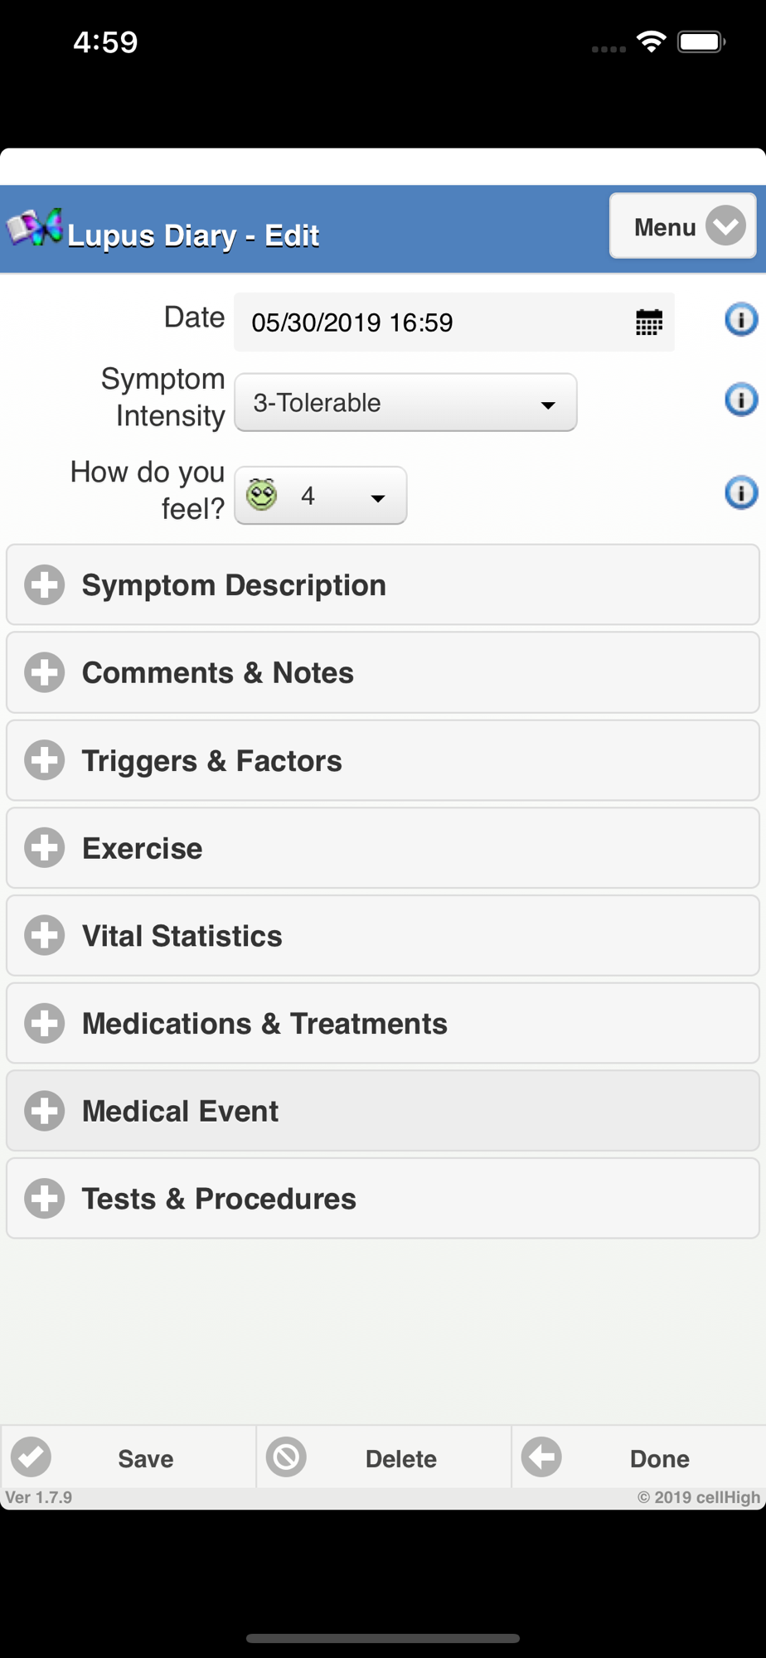Expand the Vital Statistics section

(383, 935)
